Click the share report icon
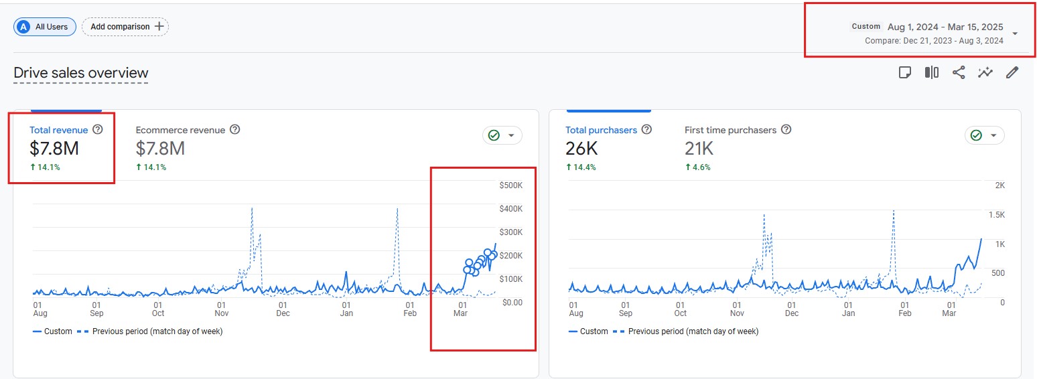The width and height of the screenshot is (1037, 379). pos(959,72)
